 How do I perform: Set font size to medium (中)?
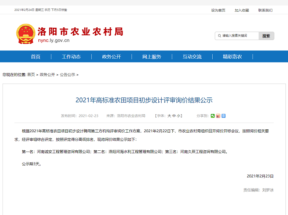pos(174,115)
